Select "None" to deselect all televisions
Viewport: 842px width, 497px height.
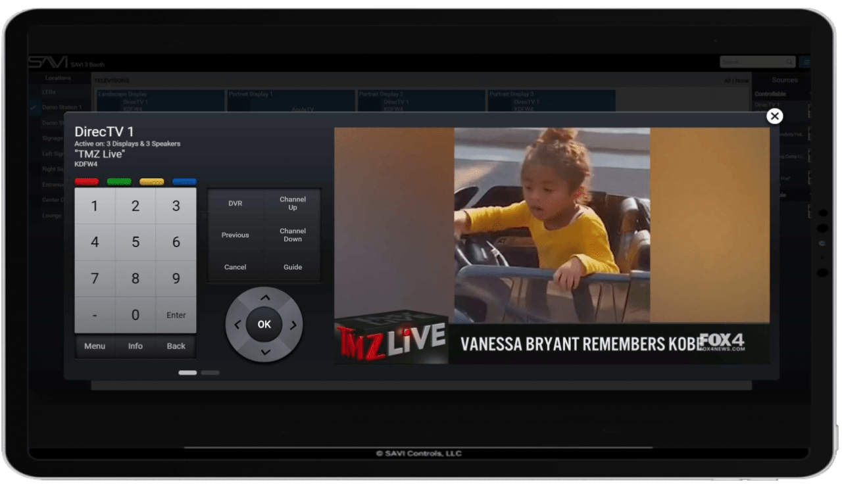click(x=741, y=80)
